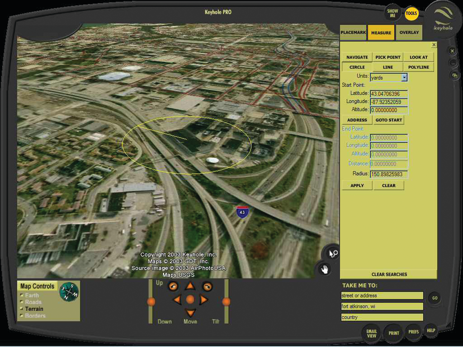Open the round TOOLS panel button
Screen dimensions: 463x347
411,14
